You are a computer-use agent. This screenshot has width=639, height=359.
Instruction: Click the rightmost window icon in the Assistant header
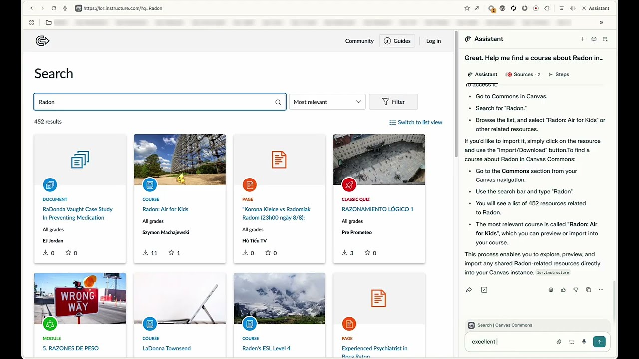pos(605,39)
